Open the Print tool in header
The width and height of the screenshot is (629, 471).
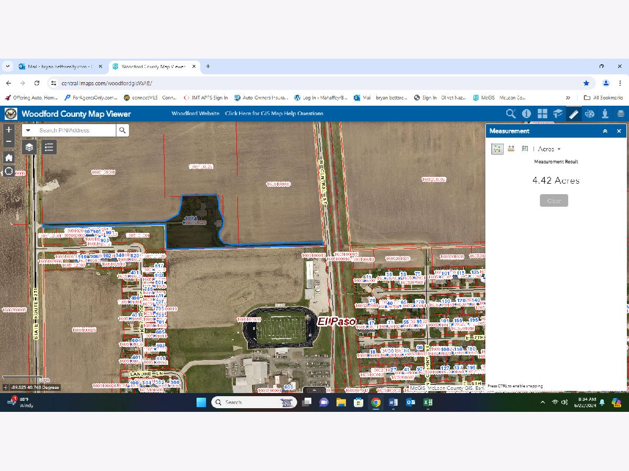621,114
